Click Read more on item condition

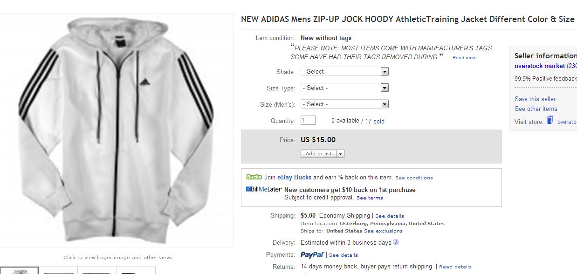pyautogui.click(x=464, y=58)
